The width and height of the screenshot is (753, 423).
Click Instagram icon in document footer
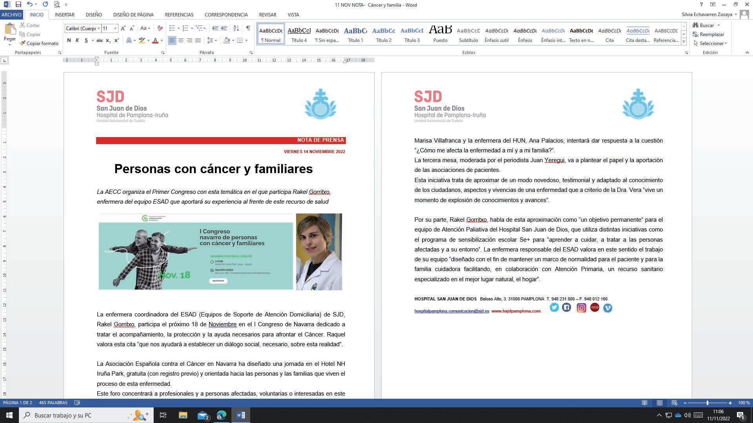[x=581, y=308]
